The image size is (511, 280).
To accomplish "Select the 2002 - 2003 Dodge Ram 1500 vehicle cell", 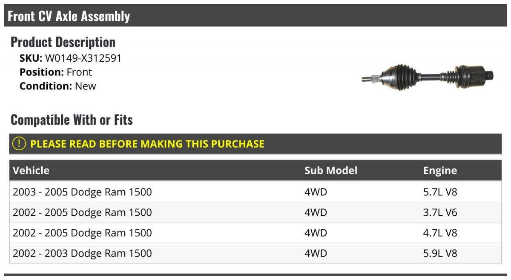I will (82, 253).
